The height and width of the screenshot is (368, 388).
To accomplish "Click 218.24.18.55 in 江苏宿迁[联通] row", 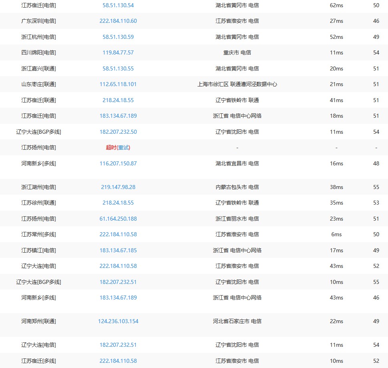I will pyautogui.click(x=118, y=100).
